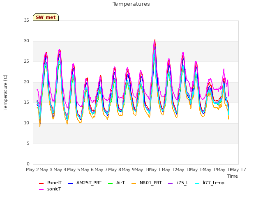Click the May 11 temperature peak near 30
Screen dimensions: 263x197
tap(155, 41)
